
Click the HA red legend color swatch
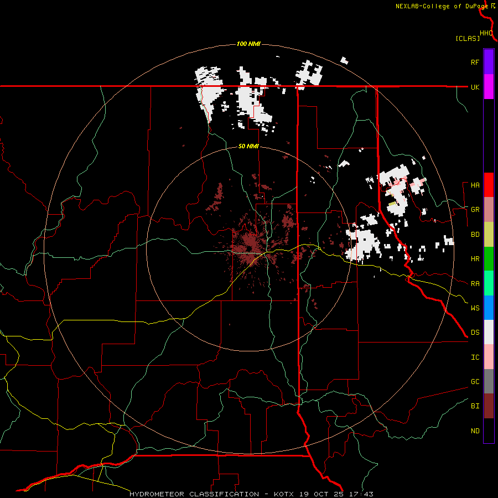coord(489,185)
